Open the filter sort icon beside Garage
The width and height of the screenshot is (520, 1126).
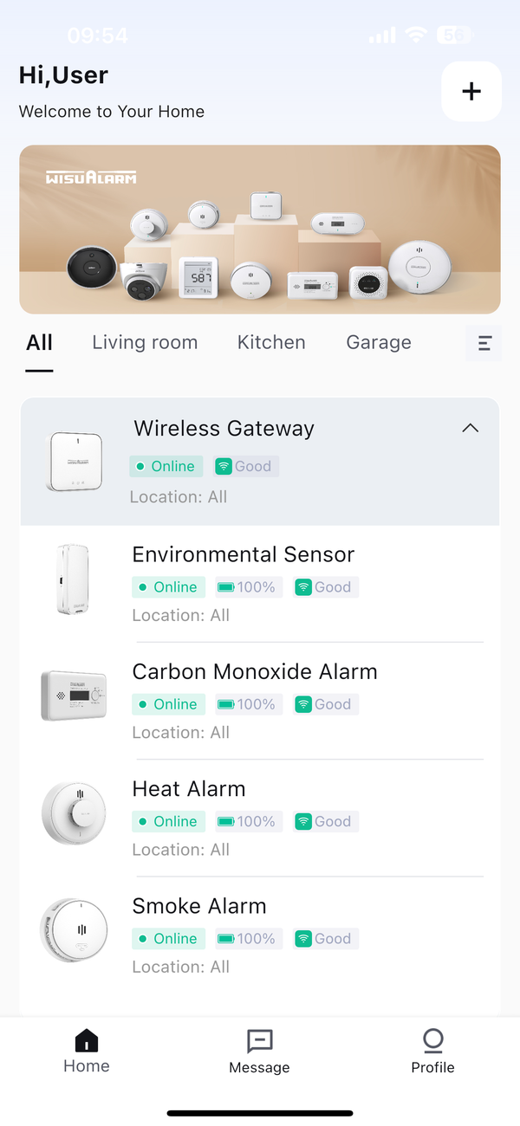pyautogui.click(x=483, y=343)
